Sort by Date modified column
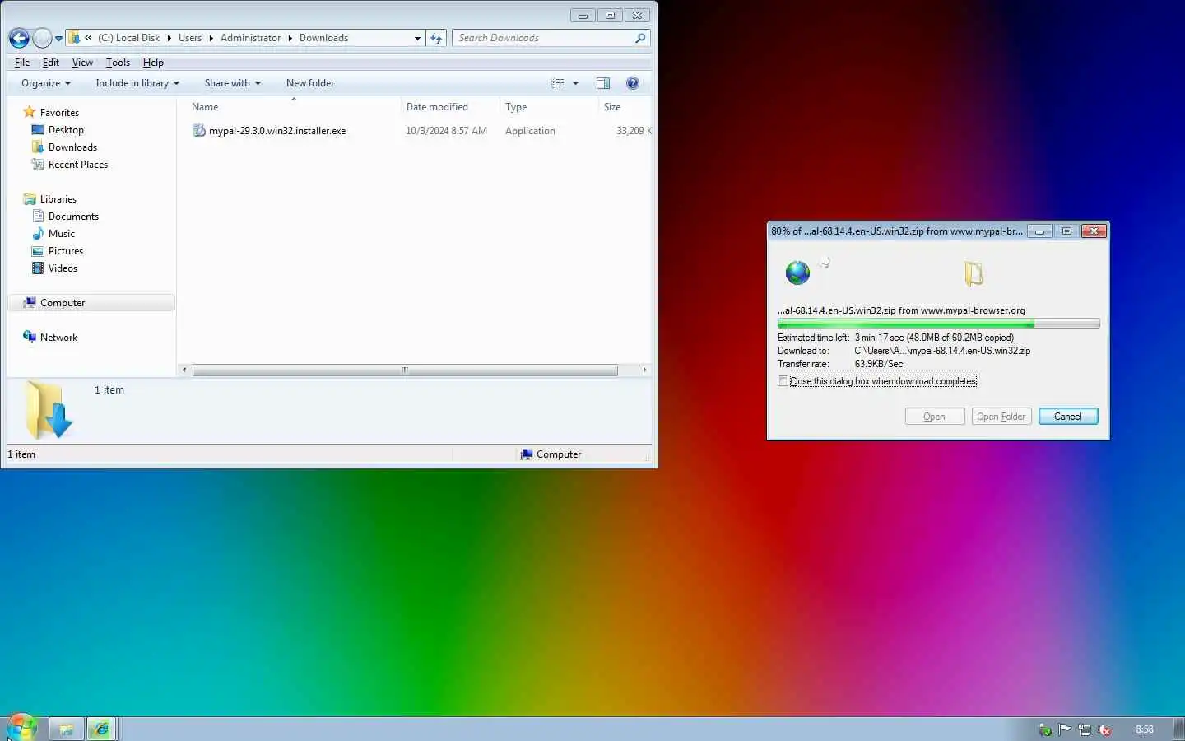 450,107
